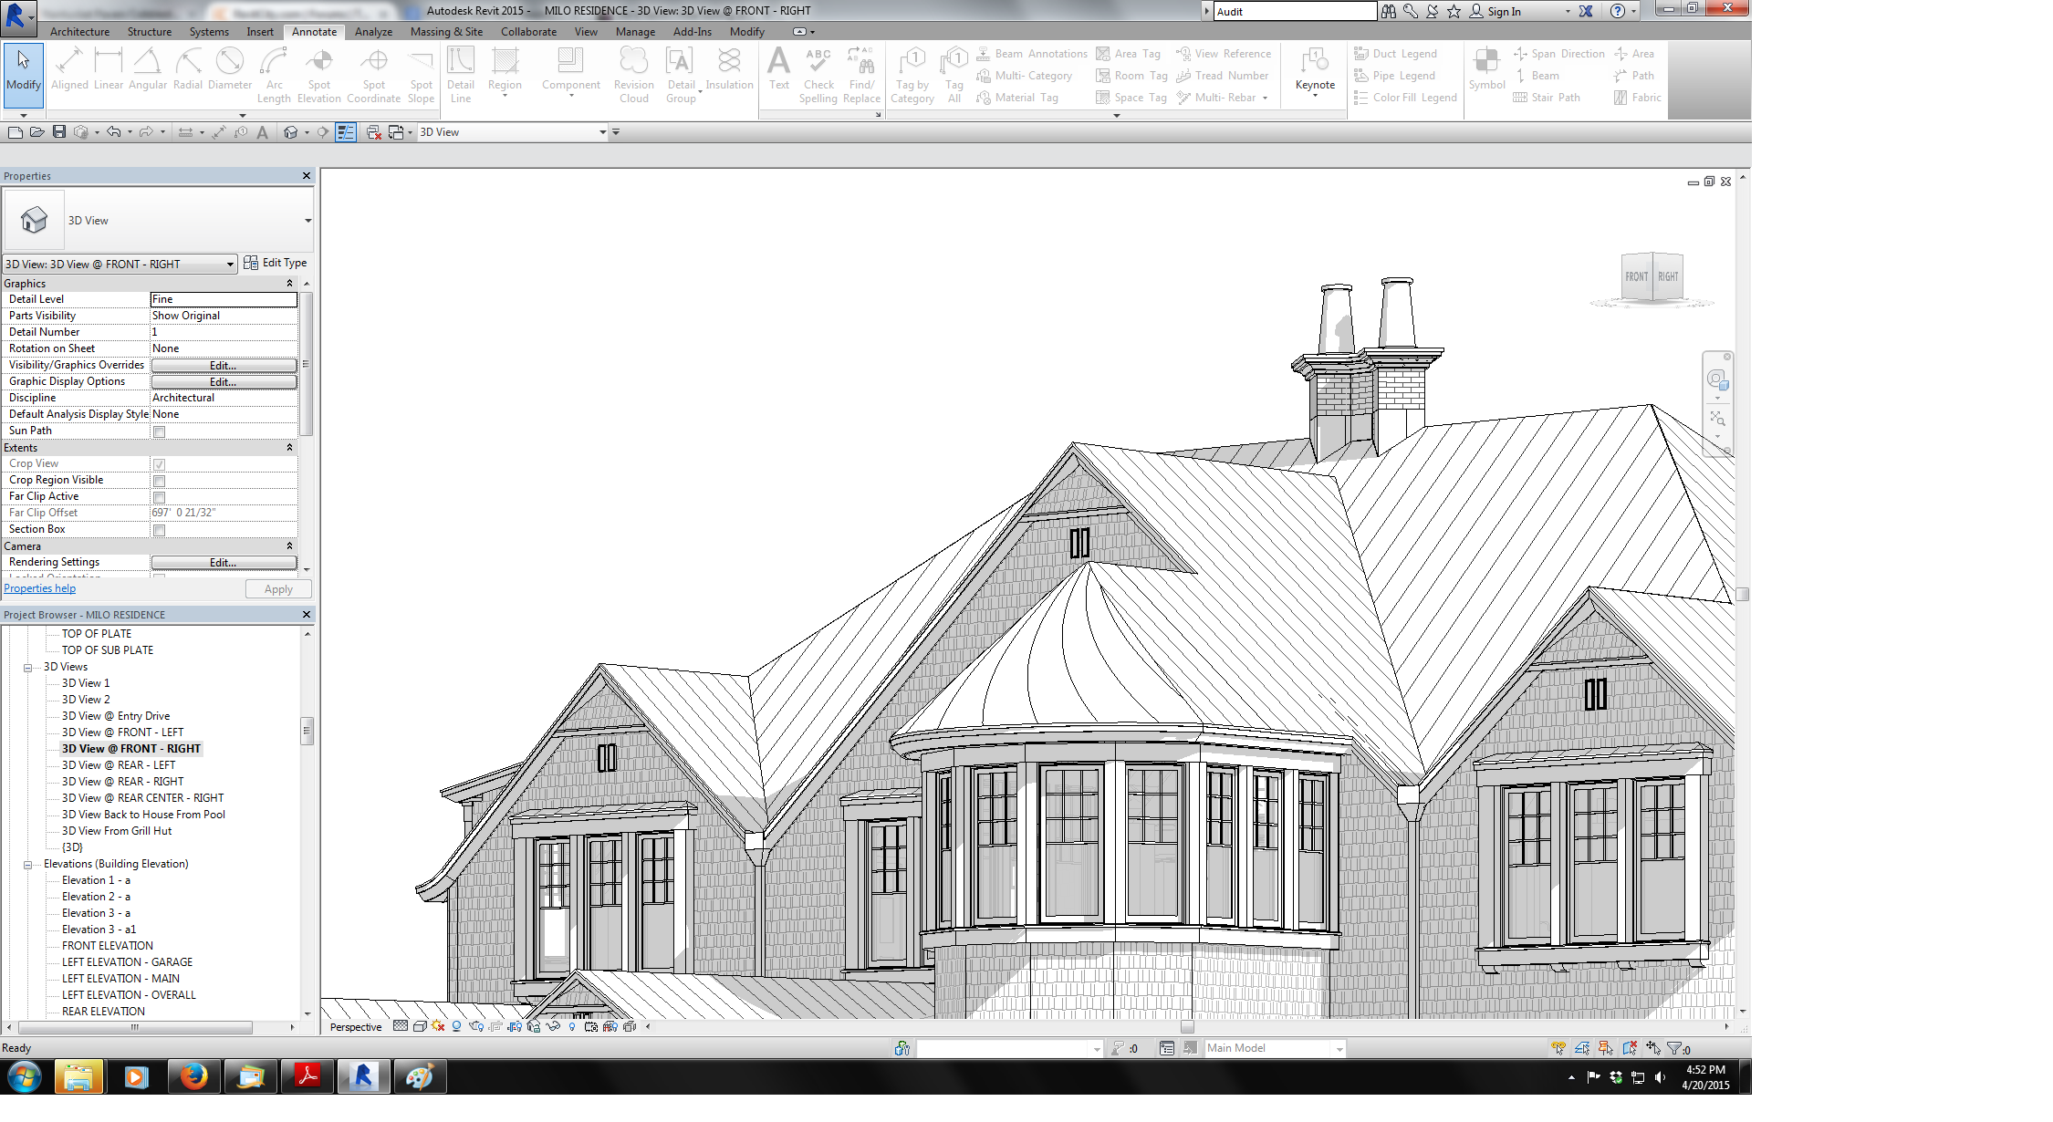
Task: Enable the Section Box checkbox
Action: (x=160, y=530)
